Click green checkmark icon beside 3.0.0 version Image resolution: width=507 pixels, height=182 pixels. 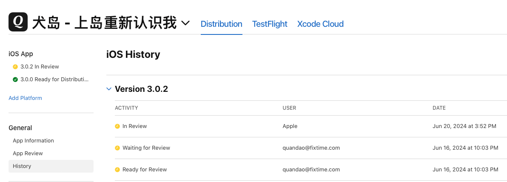(15, 80)
